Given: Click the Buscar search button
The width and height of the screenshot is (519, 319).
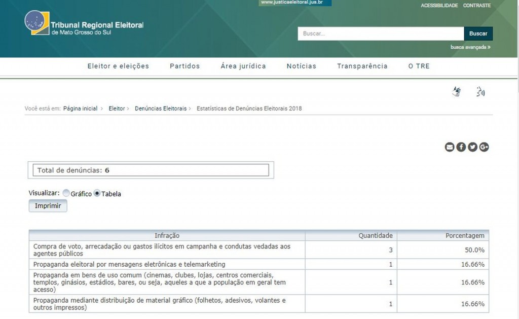Looking at the screenshot, I should pos(478,33).
